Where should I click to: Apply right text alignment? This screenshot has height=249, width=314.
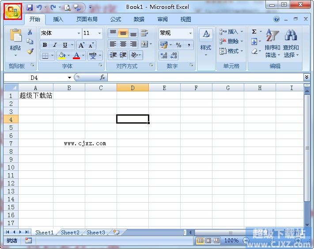pyautogui.click(x=133, y=44)
